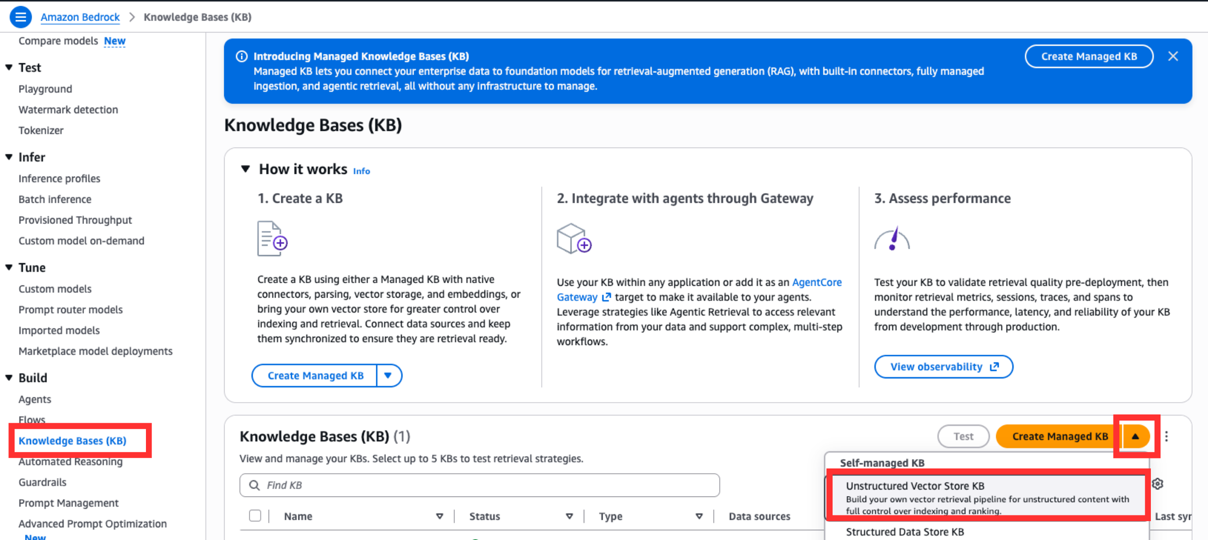The width and height of the screenshot is (1208, 540).
Task: Click the Assess performance gauge icon
Action: pos(891,239)
